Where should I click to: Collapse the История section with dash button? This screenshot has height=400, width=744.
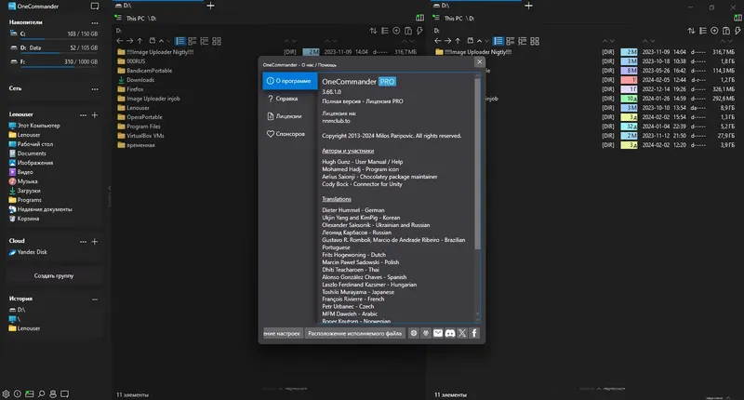click(95, 299)
